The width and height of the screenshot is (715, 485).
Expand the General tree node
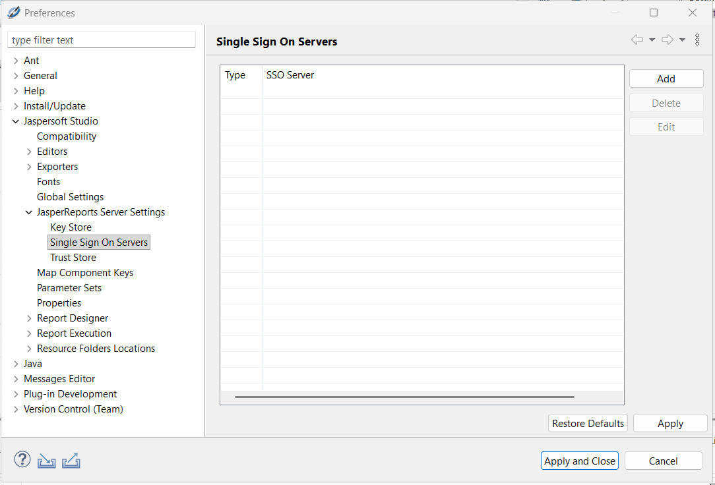pos(16,76)
